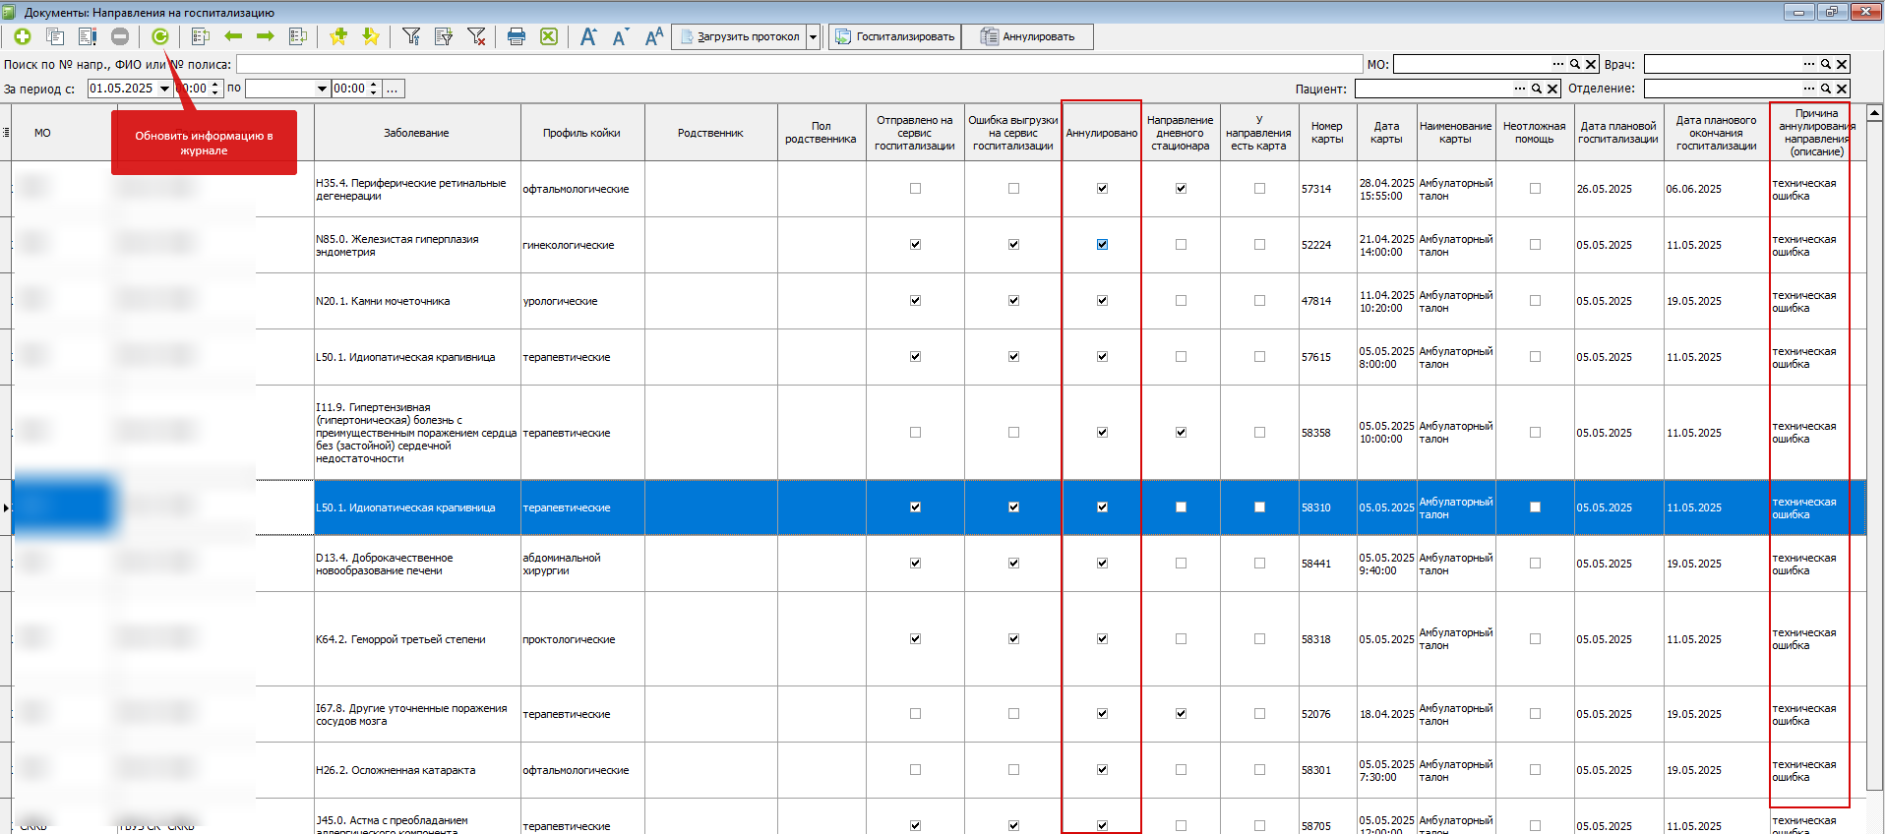The width and height of the screenshot is (1886, 834).
Task: Click the grey minus delete icon
Action: [120, 36]
